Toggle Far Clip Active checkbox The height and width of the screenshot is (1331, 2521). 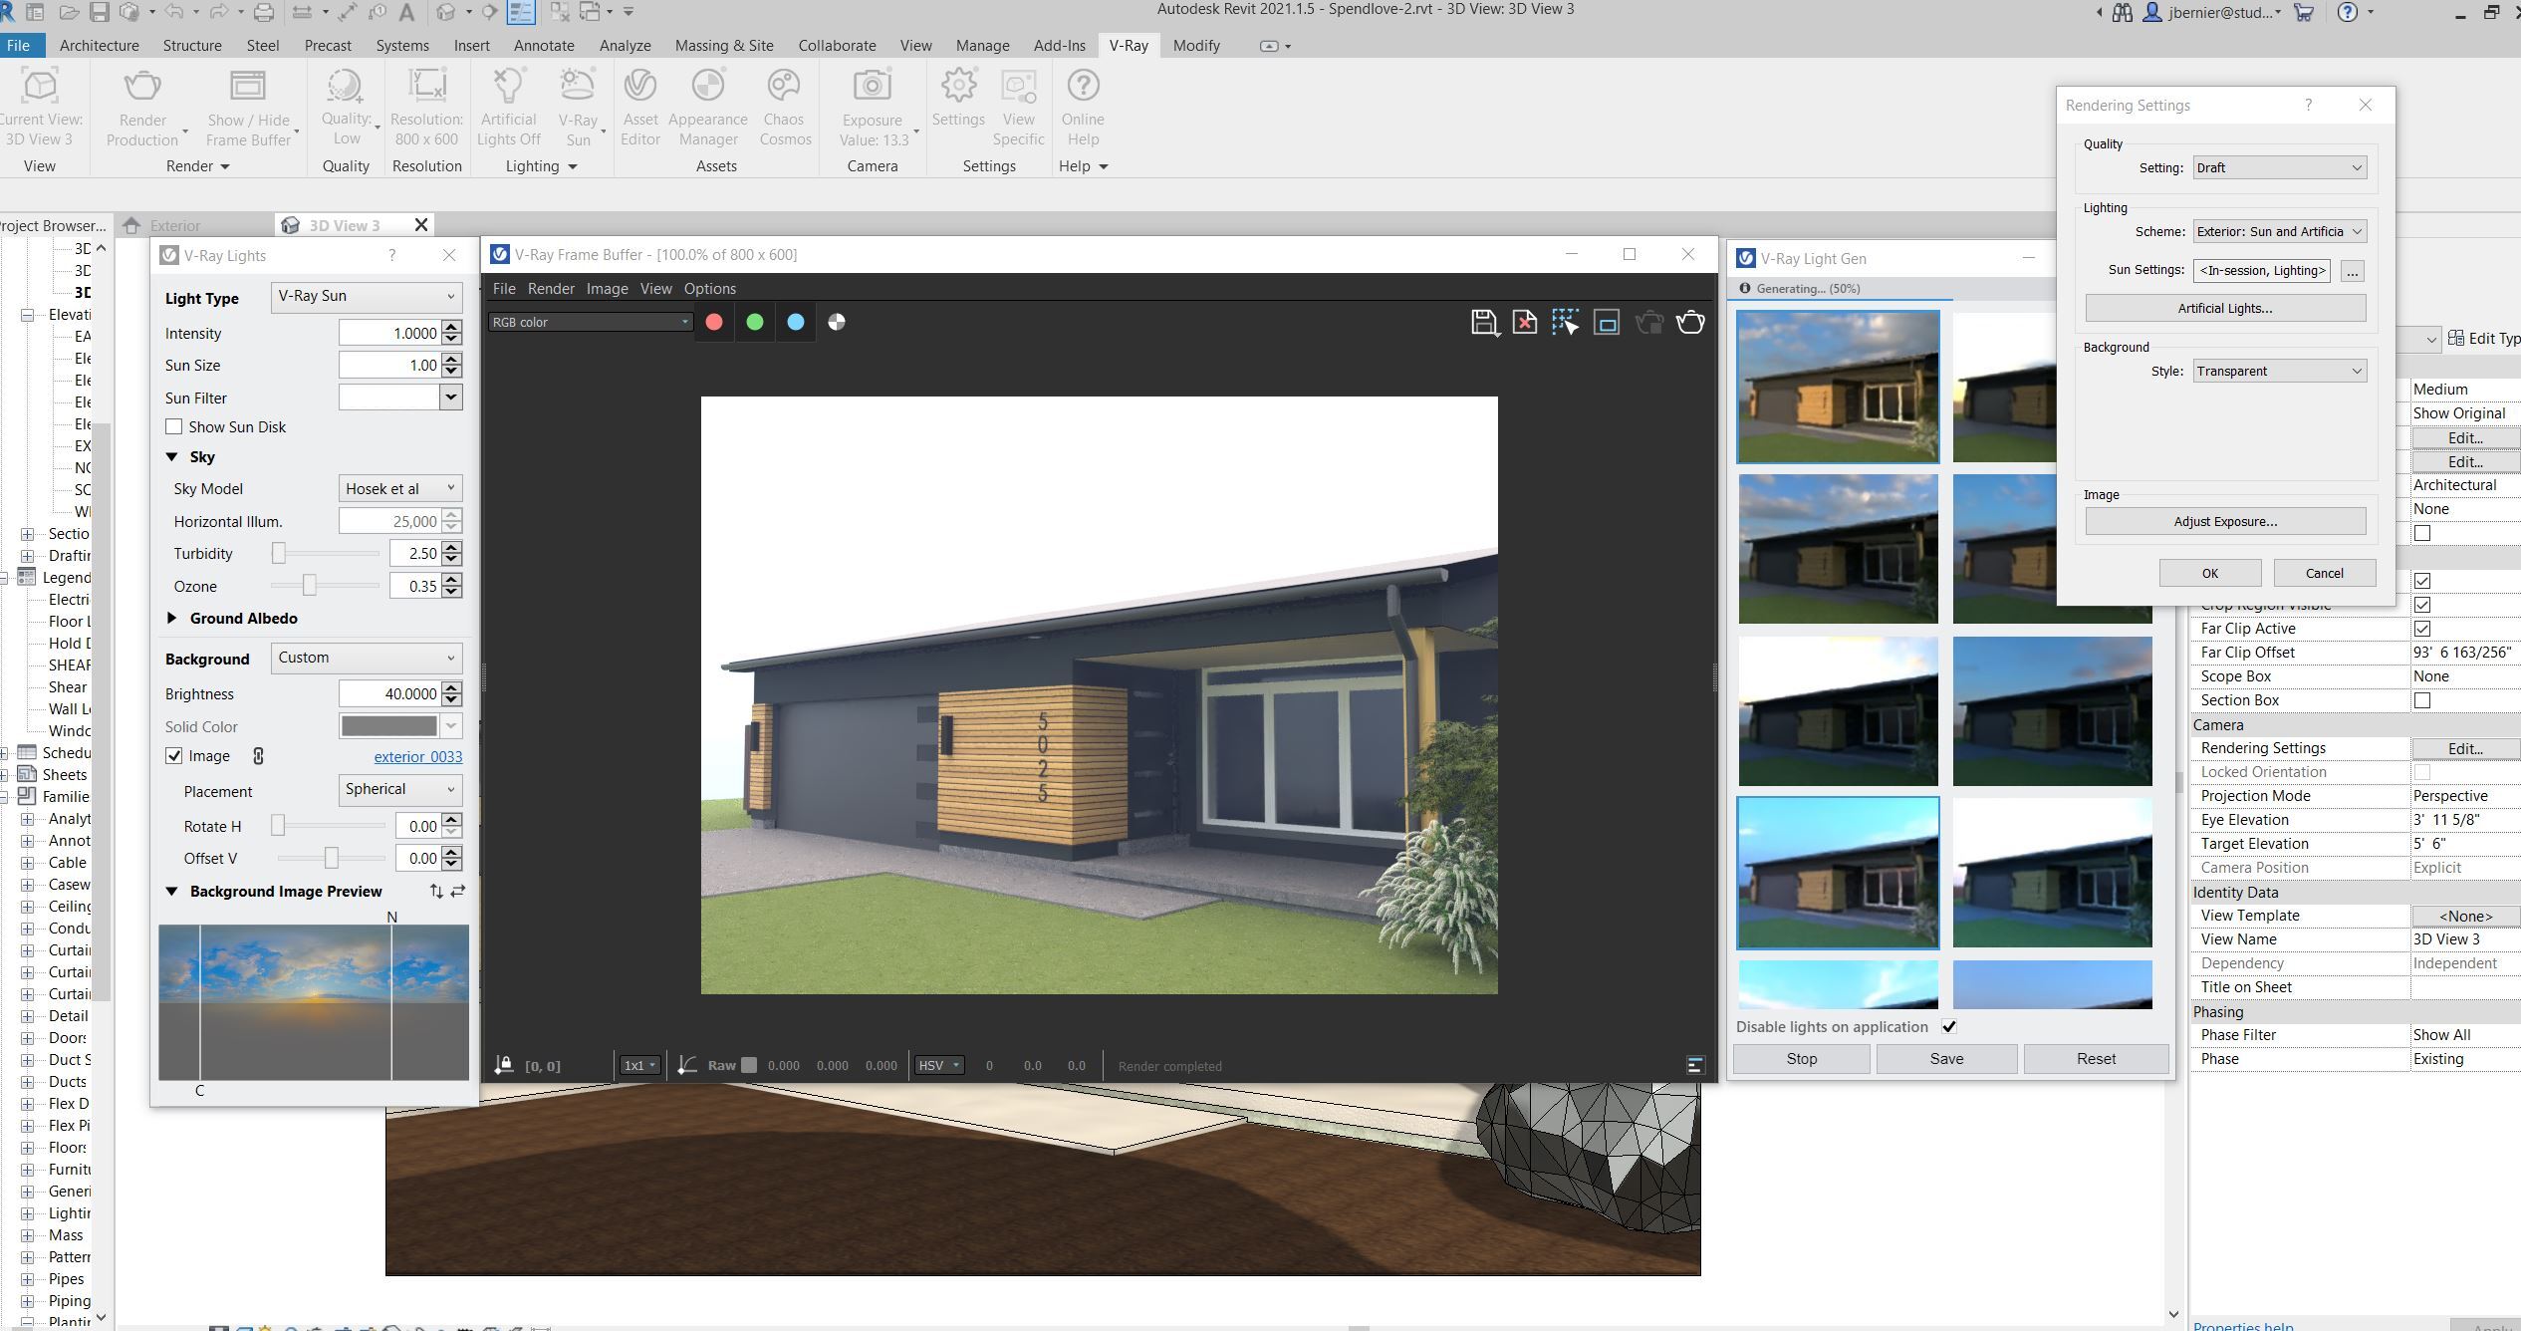2422,629
